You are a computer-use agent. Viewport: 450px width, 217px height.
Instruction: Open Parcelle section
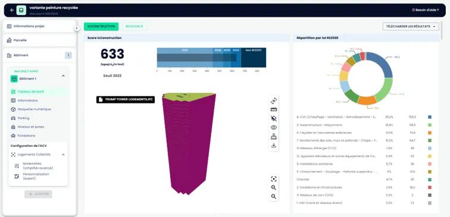39,40
